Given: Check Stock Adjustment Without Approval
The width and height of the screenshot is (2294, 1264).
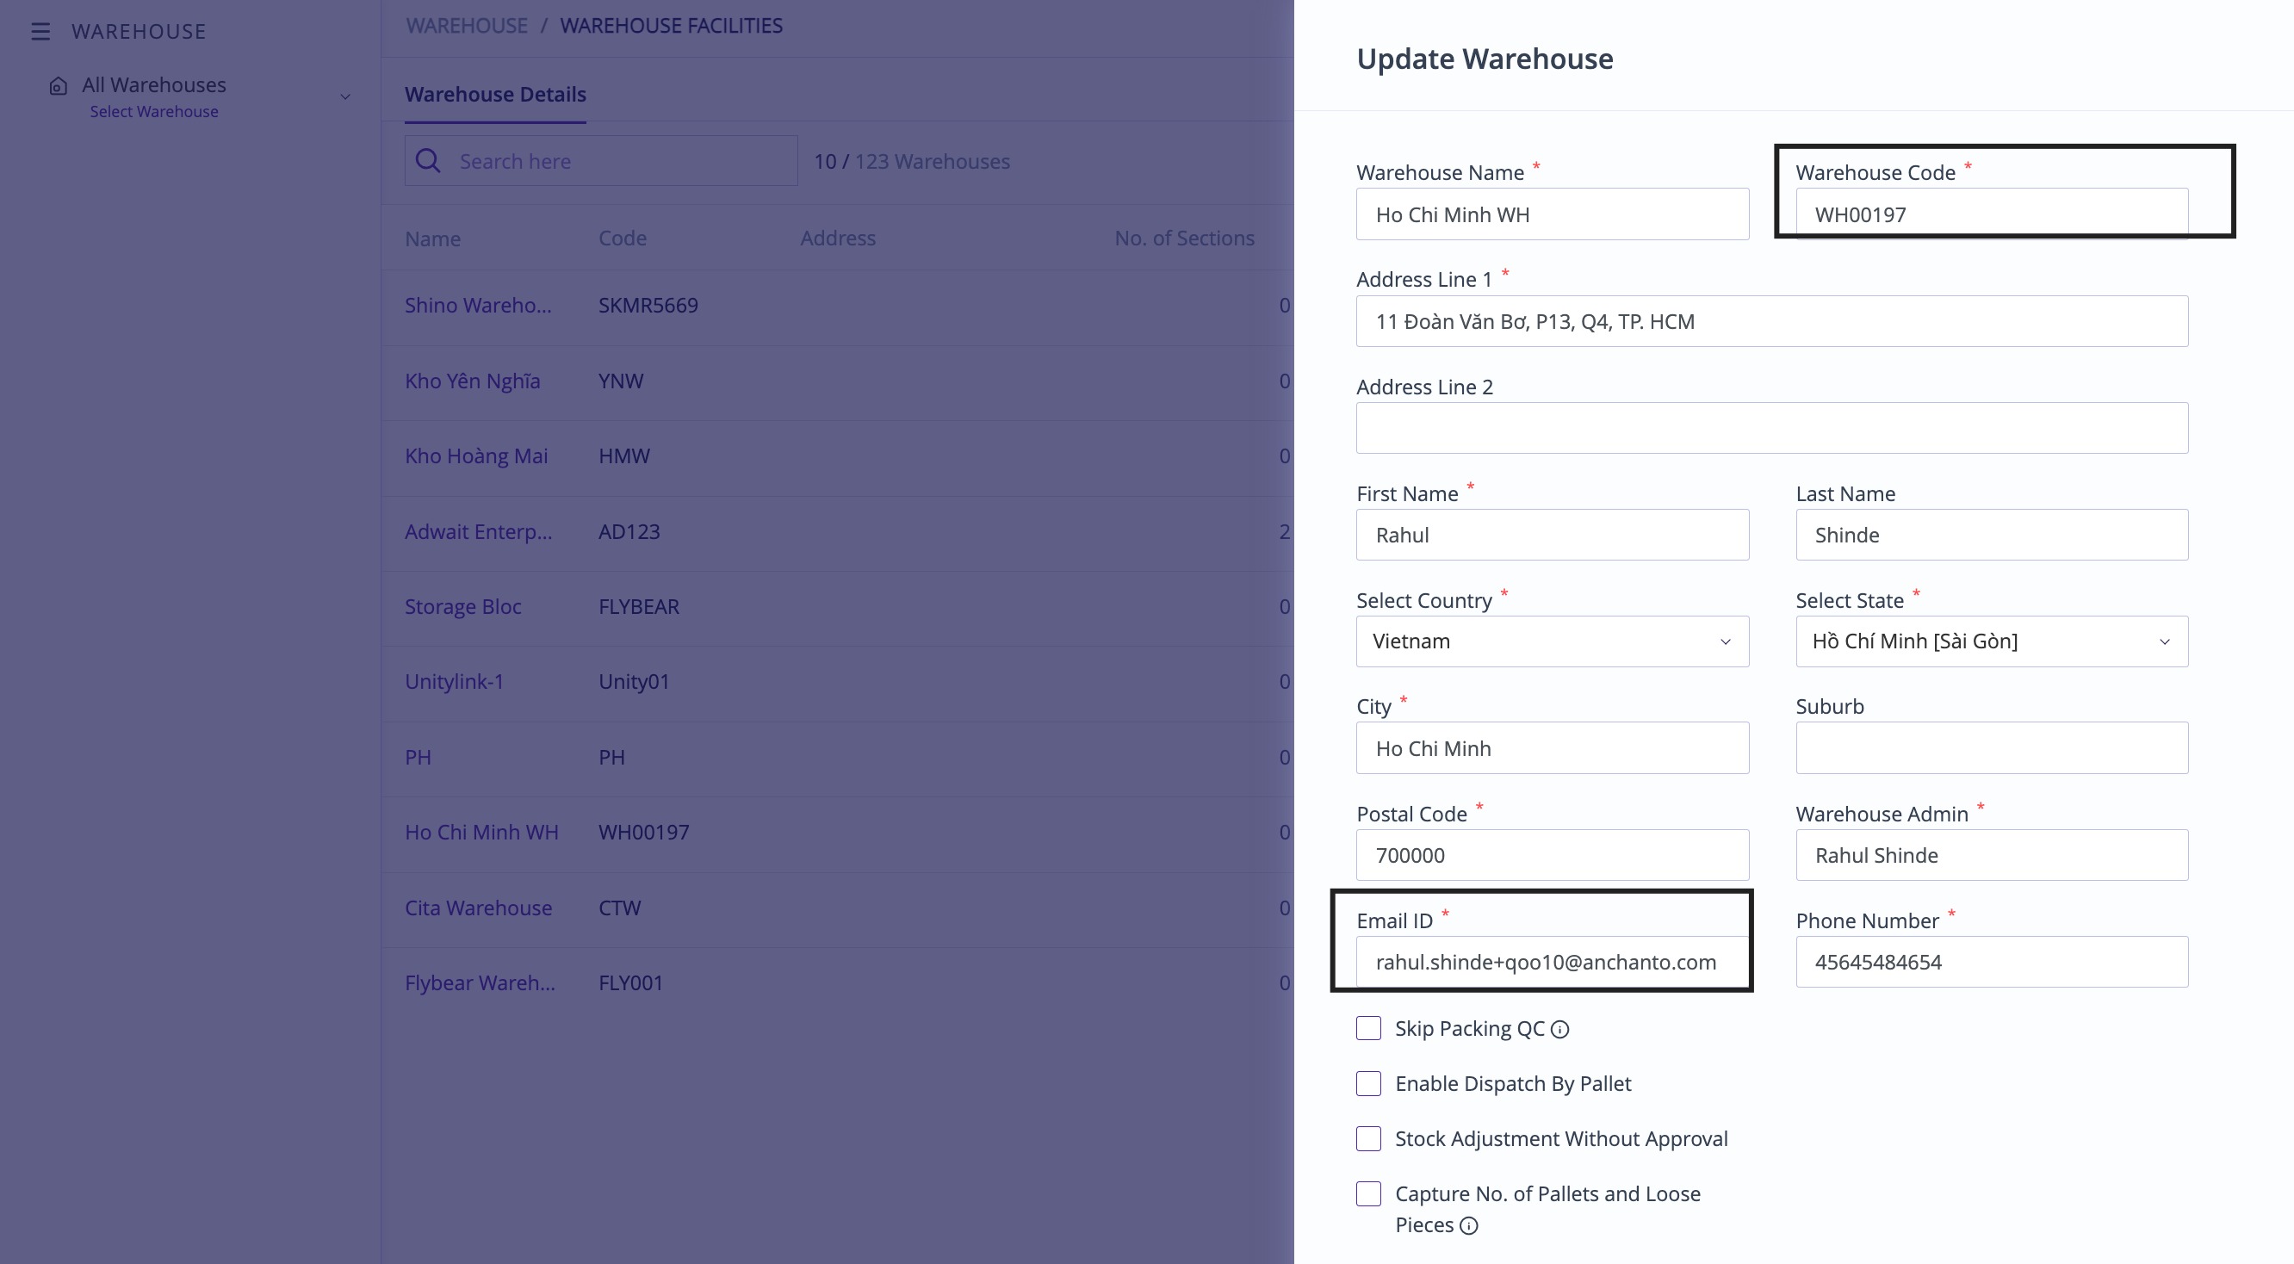Looking at the screenshot, I should tap(1369, 1138).
